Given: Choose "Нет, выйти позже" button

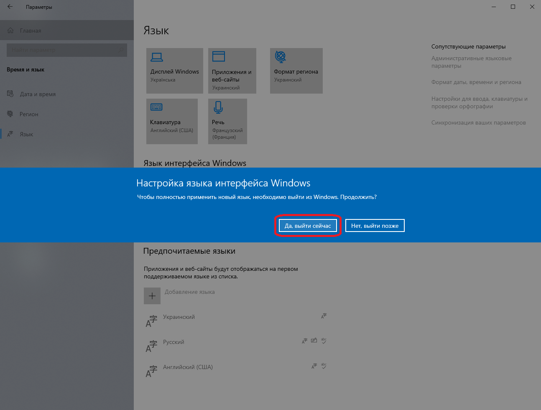Looking at the screenshot, I should click(x=375, y=226).
